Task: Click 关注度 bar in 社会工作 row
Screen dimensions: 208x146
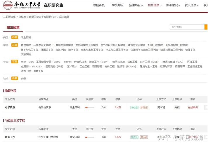Action: pos(90,137)
